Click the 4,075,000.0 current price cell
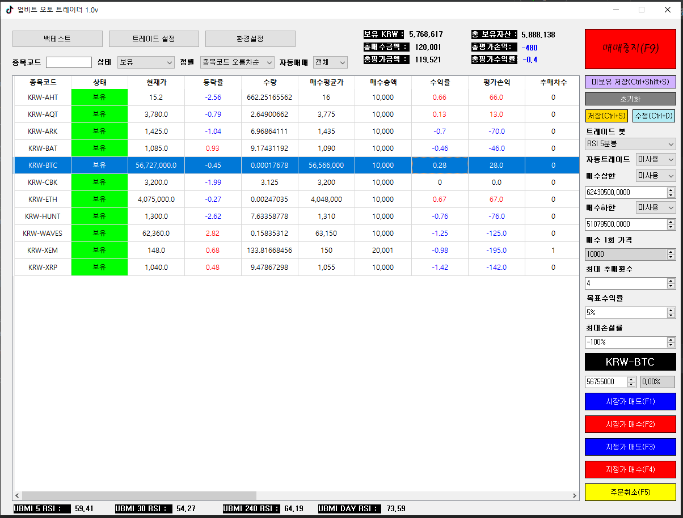Viewport: 683px width, 518px height. [156, 199]
